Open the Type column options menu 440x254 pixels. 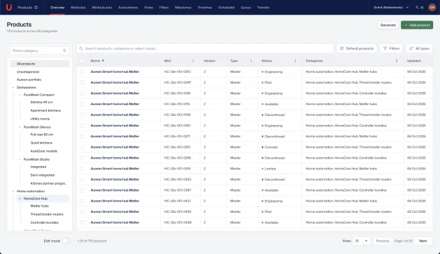[251, 61]
